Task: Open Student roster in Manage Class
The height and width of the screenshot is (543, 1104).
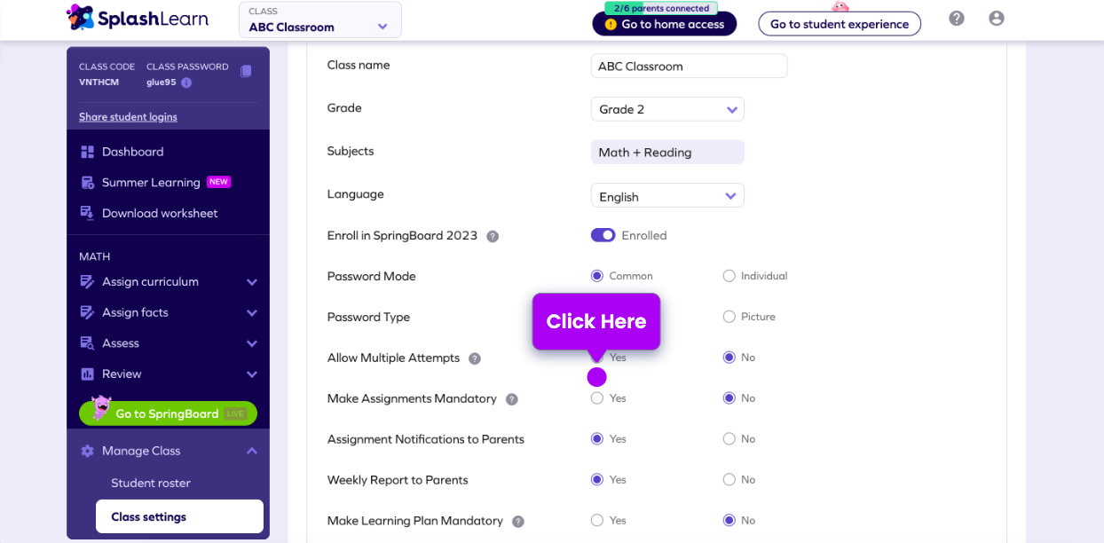Action: (x=151, y=484)
